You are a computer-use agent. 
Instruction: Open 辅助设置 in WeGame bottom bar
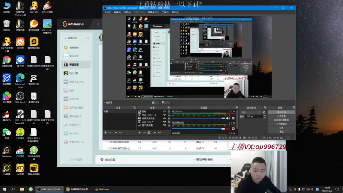coord(108,160)
